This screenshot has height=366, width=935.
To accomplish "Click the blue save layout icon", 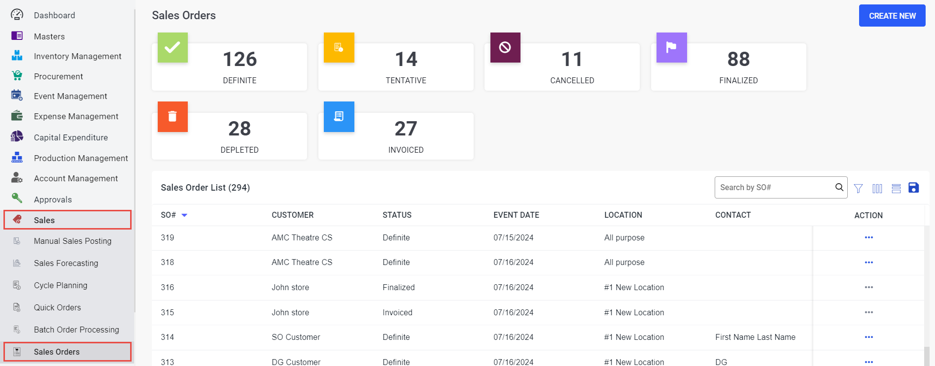I will click(x=913, y=188).
